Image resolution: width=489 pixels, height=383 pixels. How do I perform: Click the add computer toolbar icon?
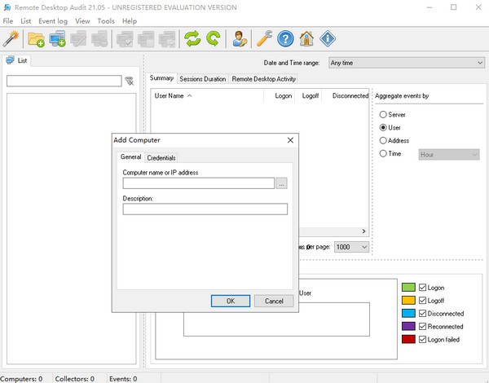[x=57, y=38]
